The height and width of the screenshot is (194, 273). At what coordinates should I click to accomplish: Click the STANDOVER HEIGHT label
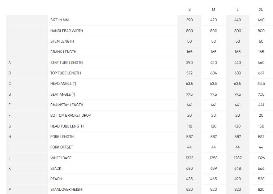click(x=67, y=189)
